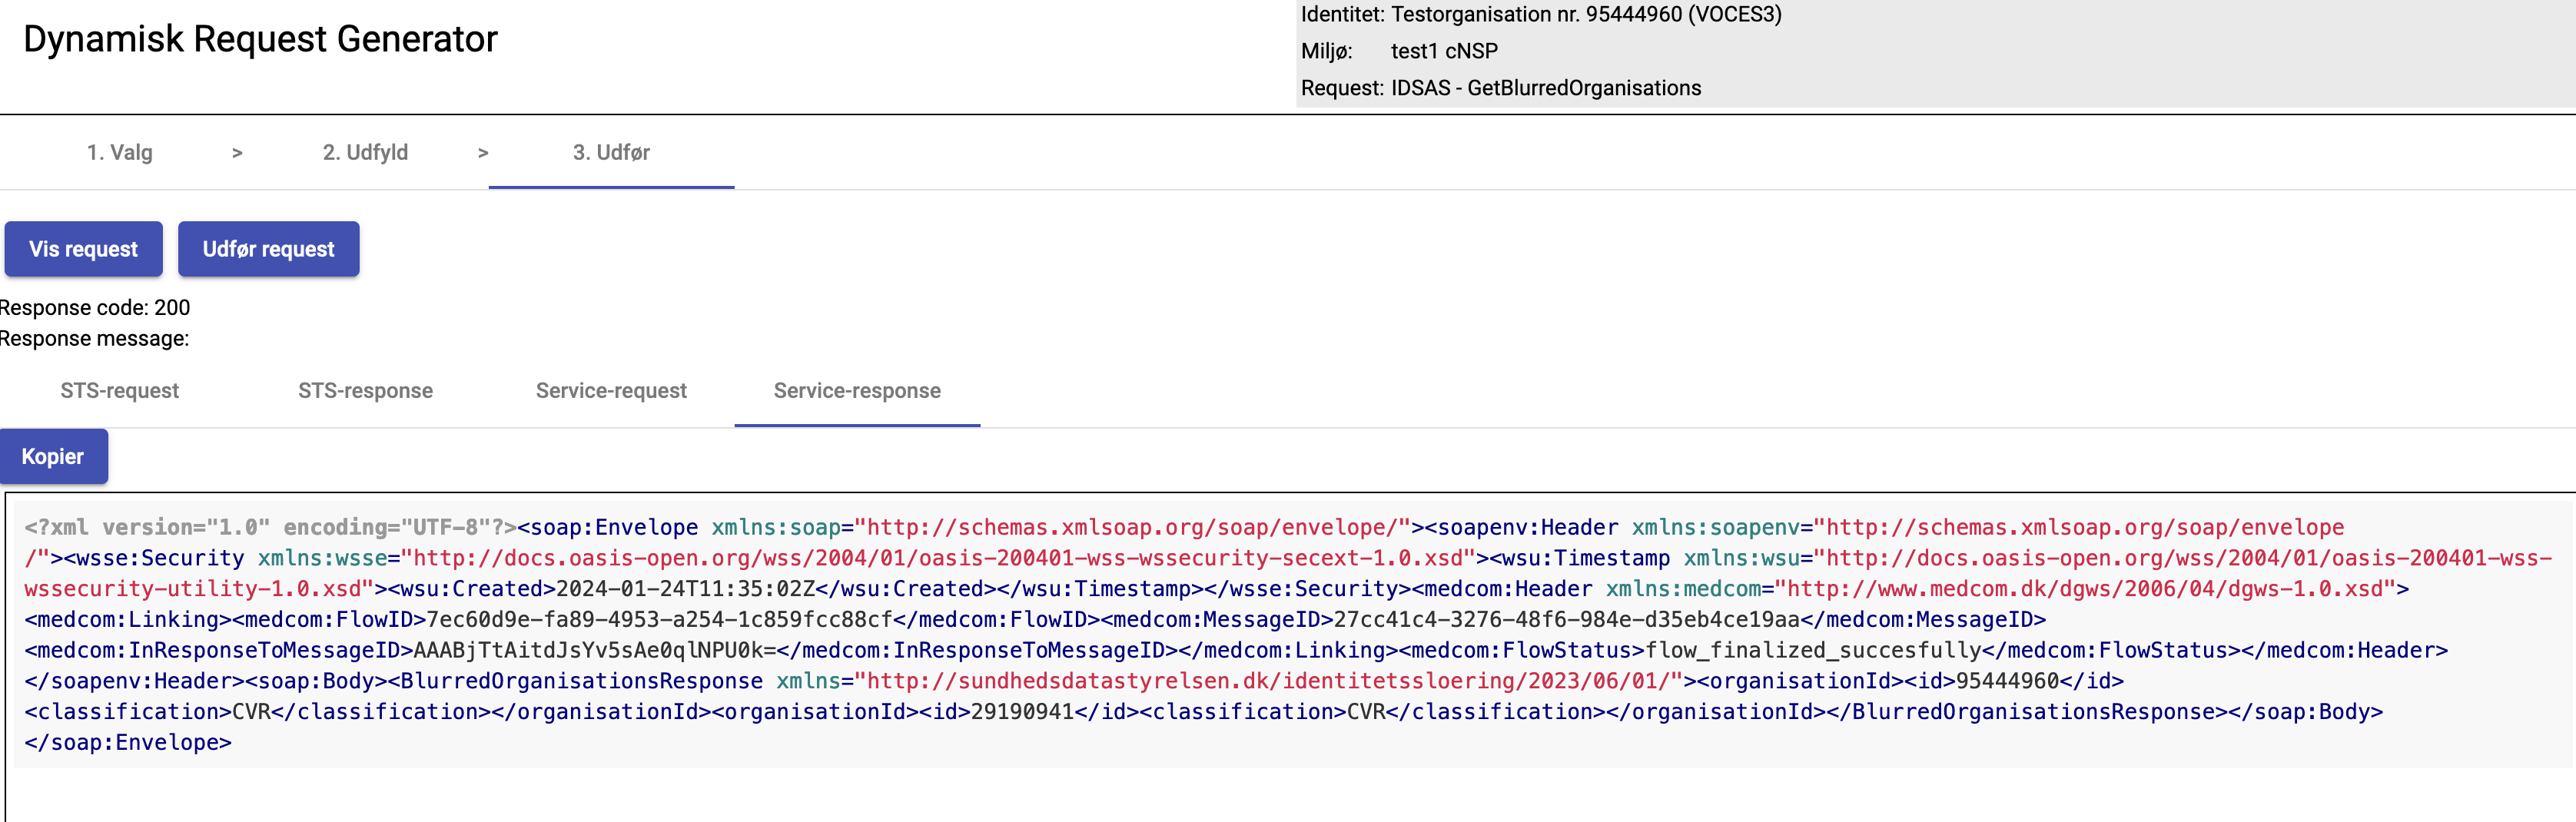2576x822 pixels.
Task: Click the wsu:Created timestamp in the XML
Action: (685, 589)
